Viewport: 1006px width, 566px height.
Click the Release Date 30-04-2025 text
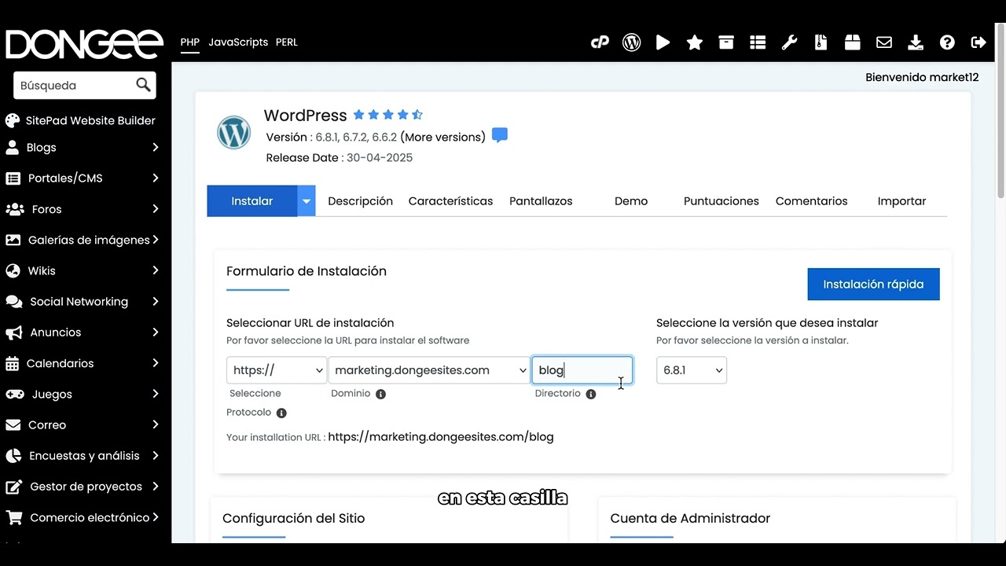[x=340, y=157]
